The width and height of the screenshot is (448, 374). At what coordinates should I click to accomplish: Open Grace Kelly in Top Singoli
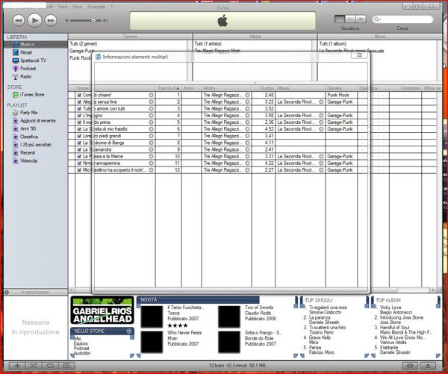pyautogui.click(x=320, y=337)
